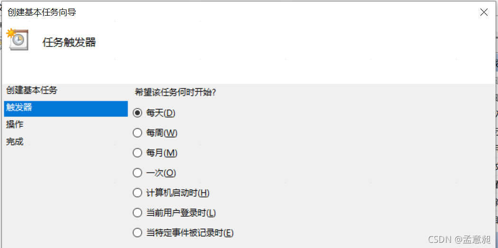The width and height of the screenshot is (498, 248).
Task: Select 每月(M) as the trigger
Action: tap(138, 153)
